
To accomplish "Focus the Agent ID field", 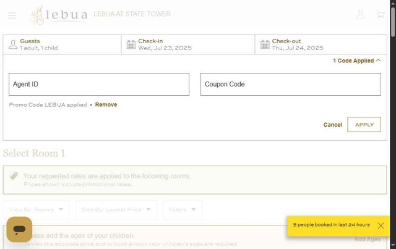I will [99, 84].
